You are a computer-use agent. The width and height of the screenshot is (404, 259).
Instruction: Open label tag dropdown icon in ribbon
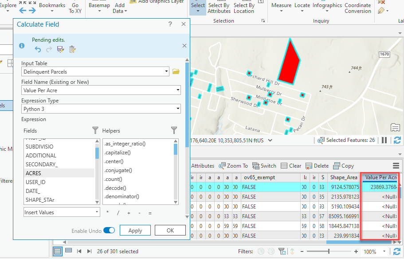click(383, 11)
